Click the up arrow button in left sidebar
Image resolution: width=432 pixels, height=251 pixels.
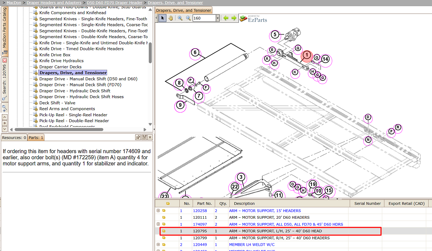(5, 117)
